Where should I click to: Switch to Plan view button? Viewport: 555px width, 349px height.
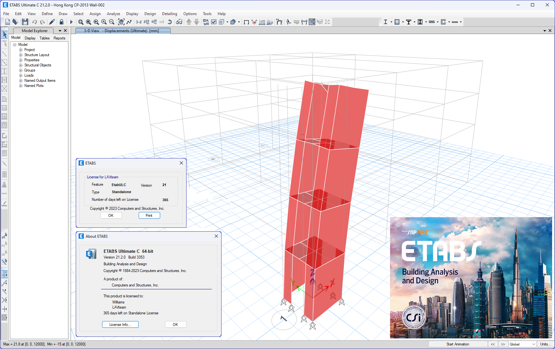[146, 22]
